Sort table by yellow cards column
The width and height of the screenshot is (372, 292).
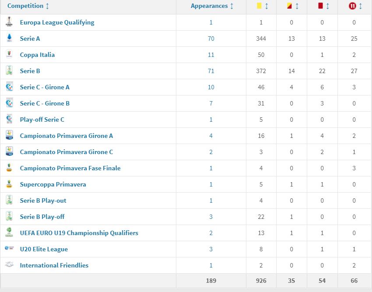click(x=263, y=6)
